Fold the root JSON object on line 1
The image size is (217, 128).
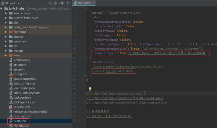click(x=85, y=8)
